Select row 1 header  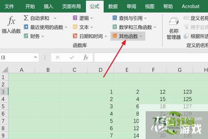click(x=4, y=77)
